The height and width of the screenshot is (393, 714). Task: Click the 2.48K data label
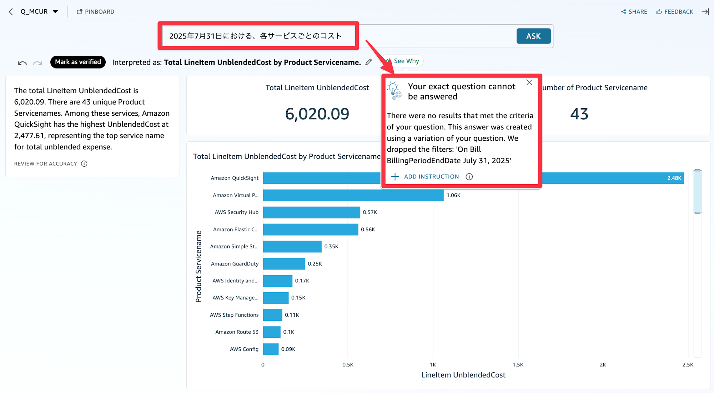coord(674,178)
